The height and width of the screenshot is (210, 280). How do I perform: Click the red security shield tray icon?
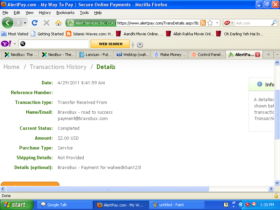[x=247, y=205]
